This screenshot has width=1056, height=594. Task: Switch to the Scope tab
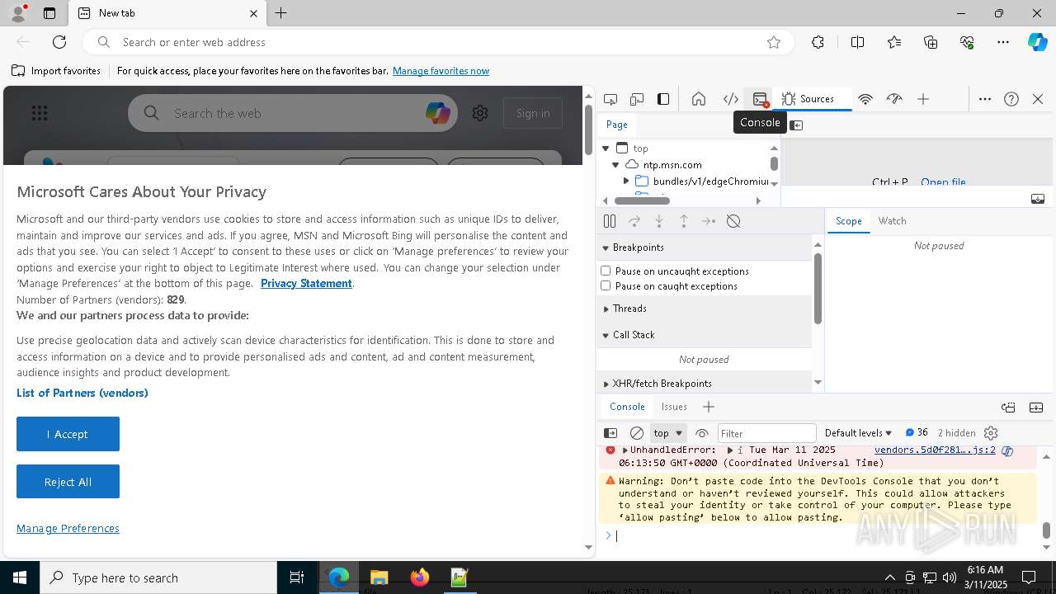[x=848, y=221]
